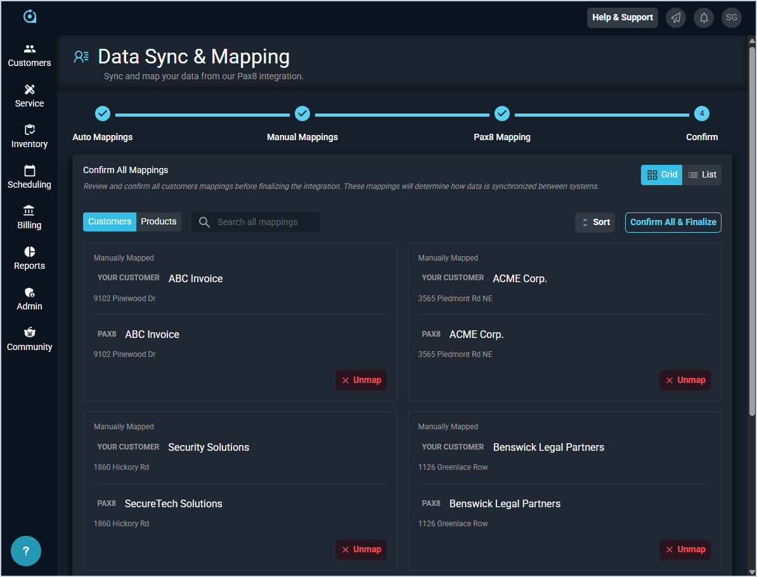
Task: Click Confirm All & Finalize button
Action: pyautogui.click(x=673, y=223)
